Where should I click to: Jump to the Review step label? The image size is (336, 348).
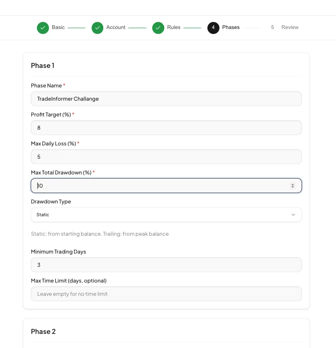pyautogui.click(x=290, y=27)
